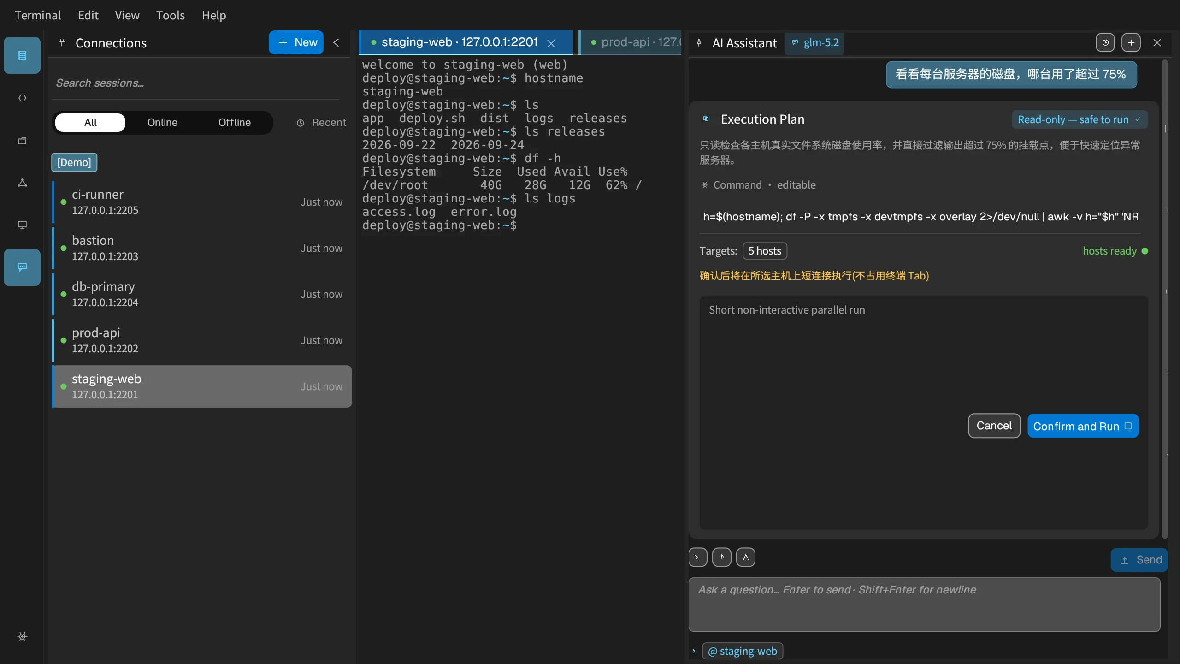The height and width of the screenshot is (664, 1180).
Task: Open AI chat history clock icon
Action: 1105,42
